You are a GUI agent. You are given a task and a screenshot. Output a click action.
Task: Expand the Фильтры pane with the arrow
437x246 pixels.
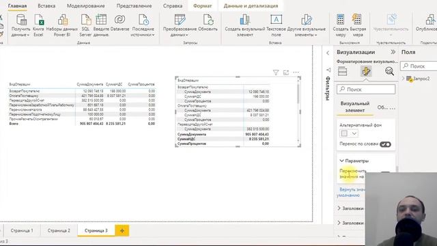point(328,53)
